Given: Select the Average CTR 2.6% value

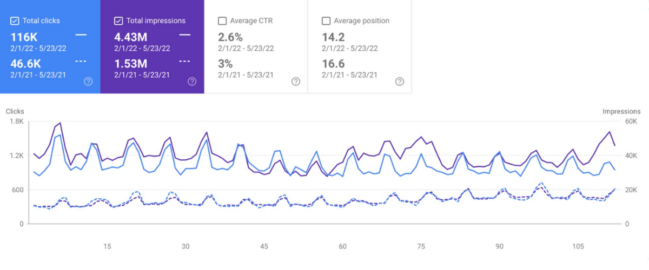Looking at the screenshot, I should click(x=230, y=37).
